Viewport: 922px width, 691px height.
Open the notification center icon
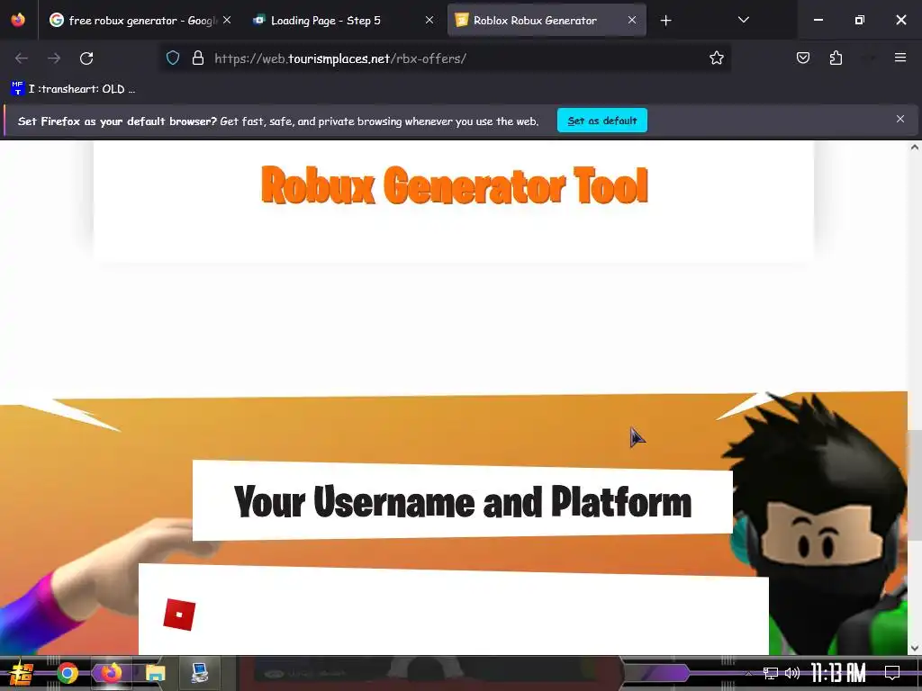tap(892, 673)
